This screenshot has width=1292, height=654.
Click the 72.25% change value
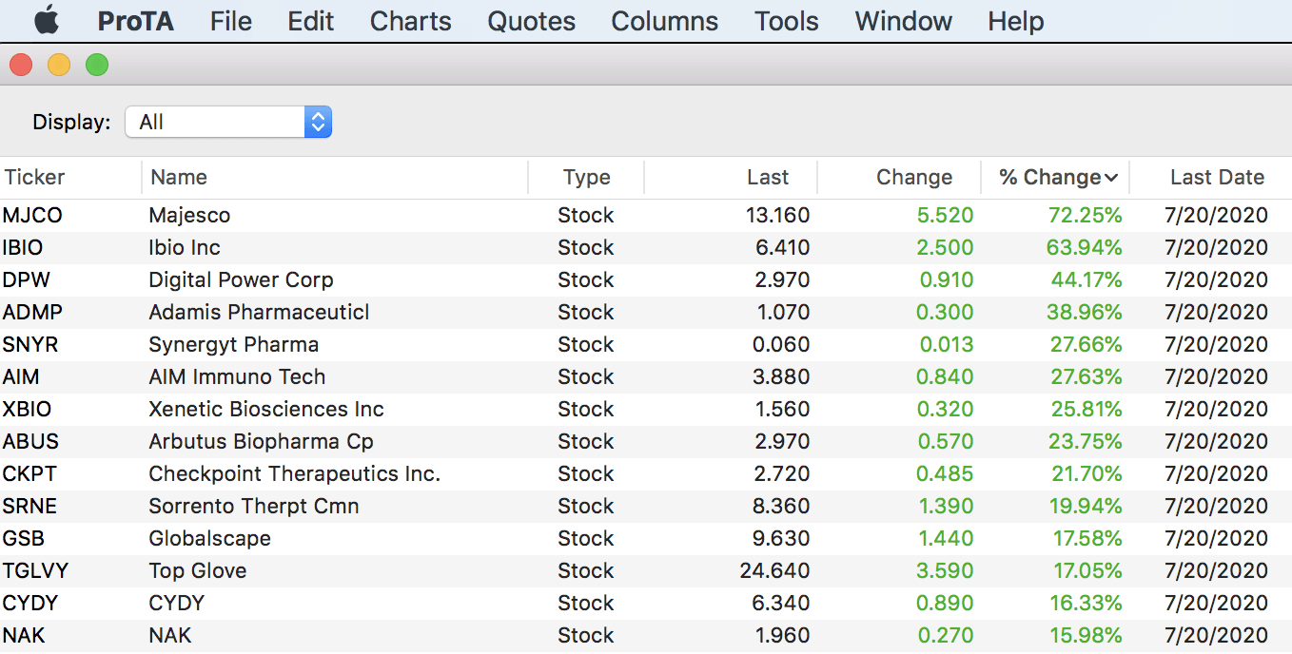[x=1086, y=215]
